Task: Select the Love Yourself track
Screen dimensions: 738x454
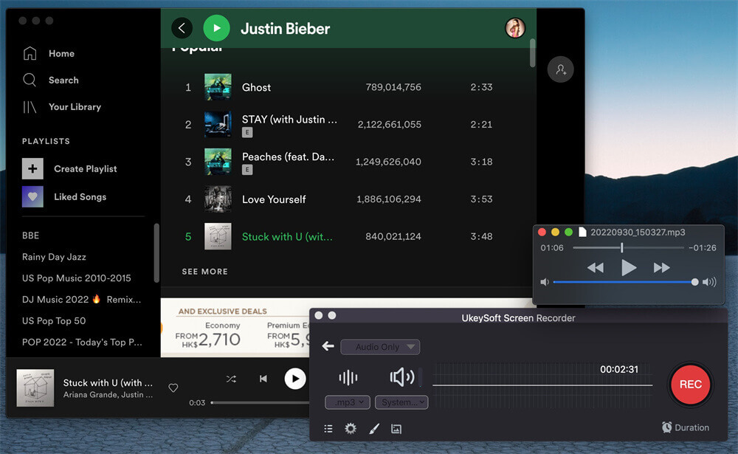Action: 338,199
